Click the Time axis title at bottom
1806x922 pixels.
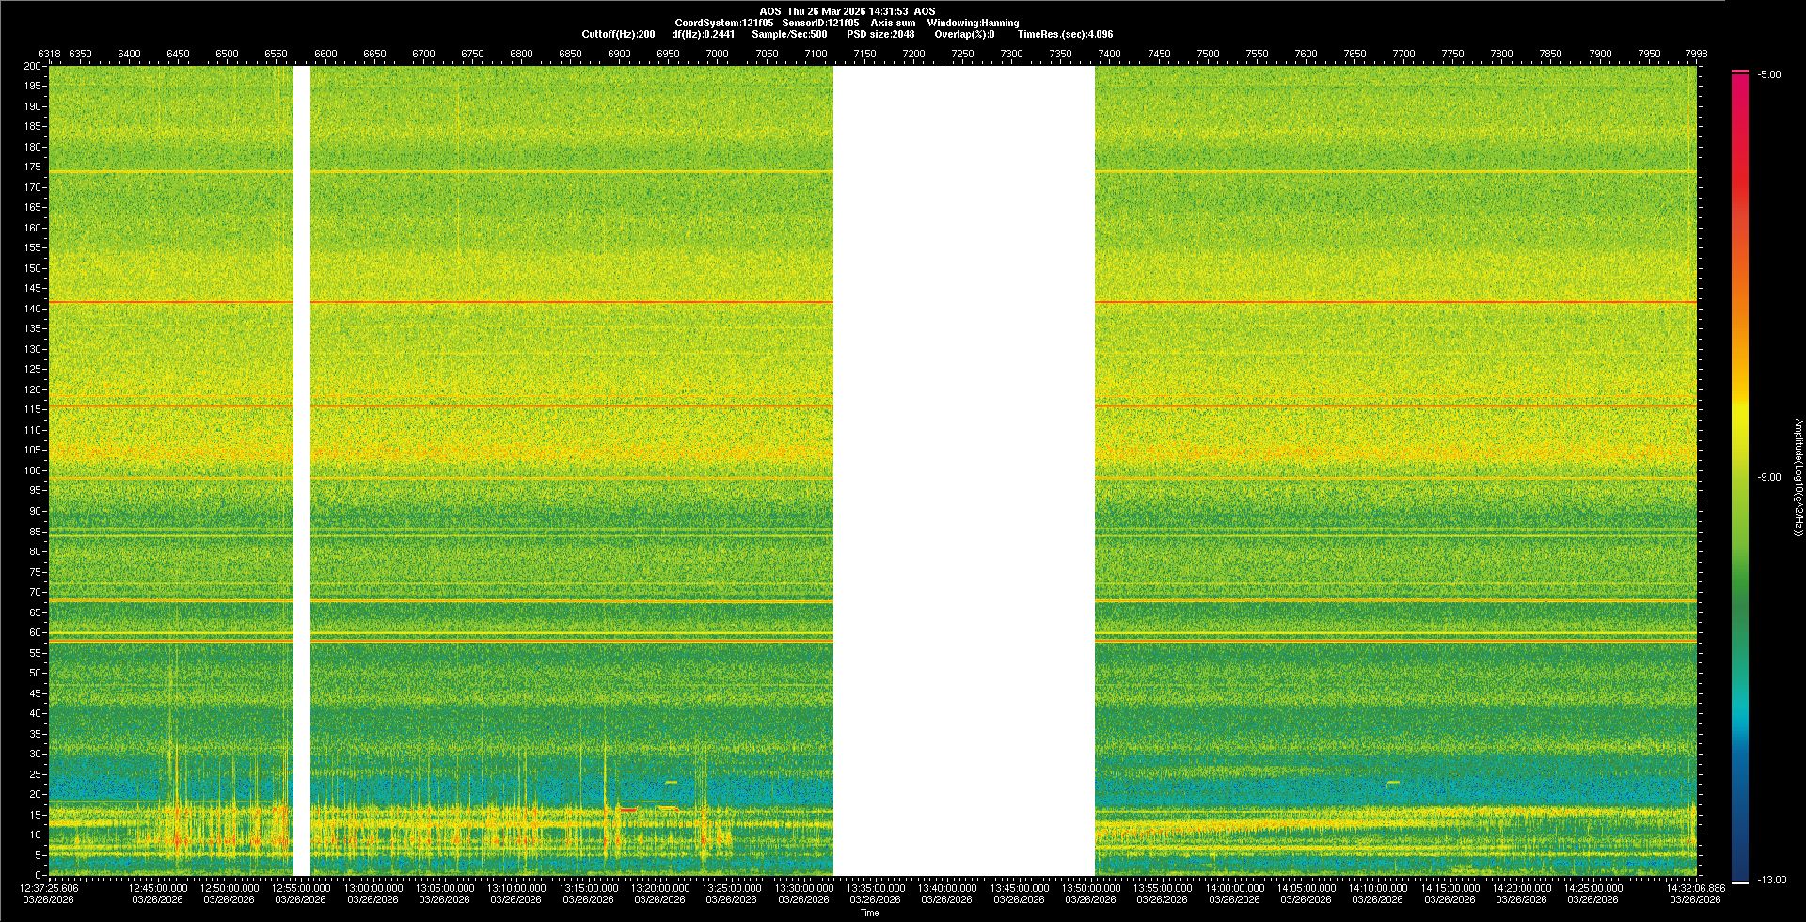point(869,913)
